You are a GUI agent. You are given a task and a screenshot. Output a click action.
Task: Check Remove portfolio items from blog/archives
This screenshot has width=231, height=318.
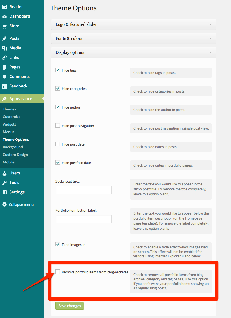pos(58,272)
